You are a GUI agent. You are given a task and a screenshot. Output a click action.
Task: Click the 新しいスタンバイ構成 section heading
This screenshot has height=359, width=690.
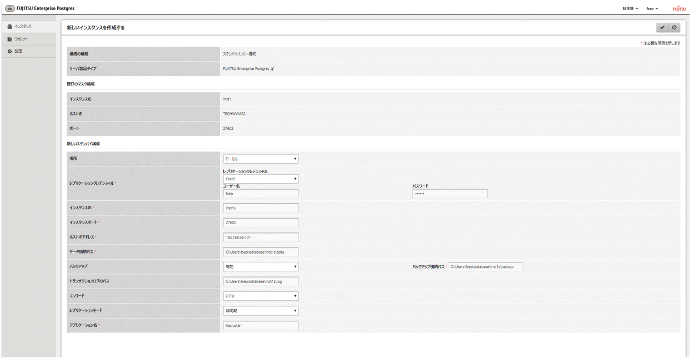pos(83,144)
